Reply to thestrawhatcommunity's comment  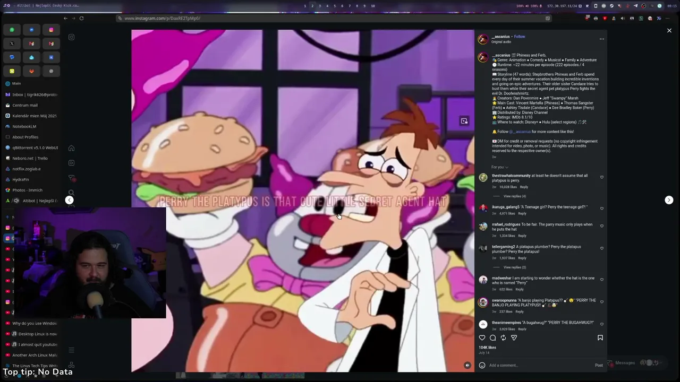point(524,187)
